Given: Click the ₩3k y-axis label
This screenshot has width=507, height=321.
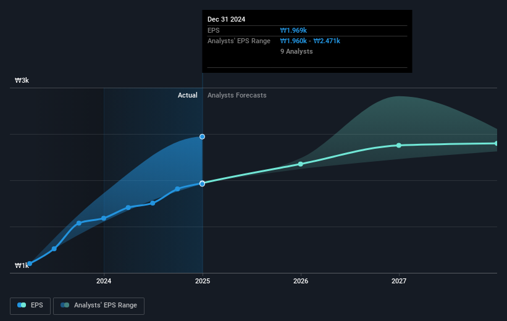Looking at the screenshot, I should coord(22,80).
